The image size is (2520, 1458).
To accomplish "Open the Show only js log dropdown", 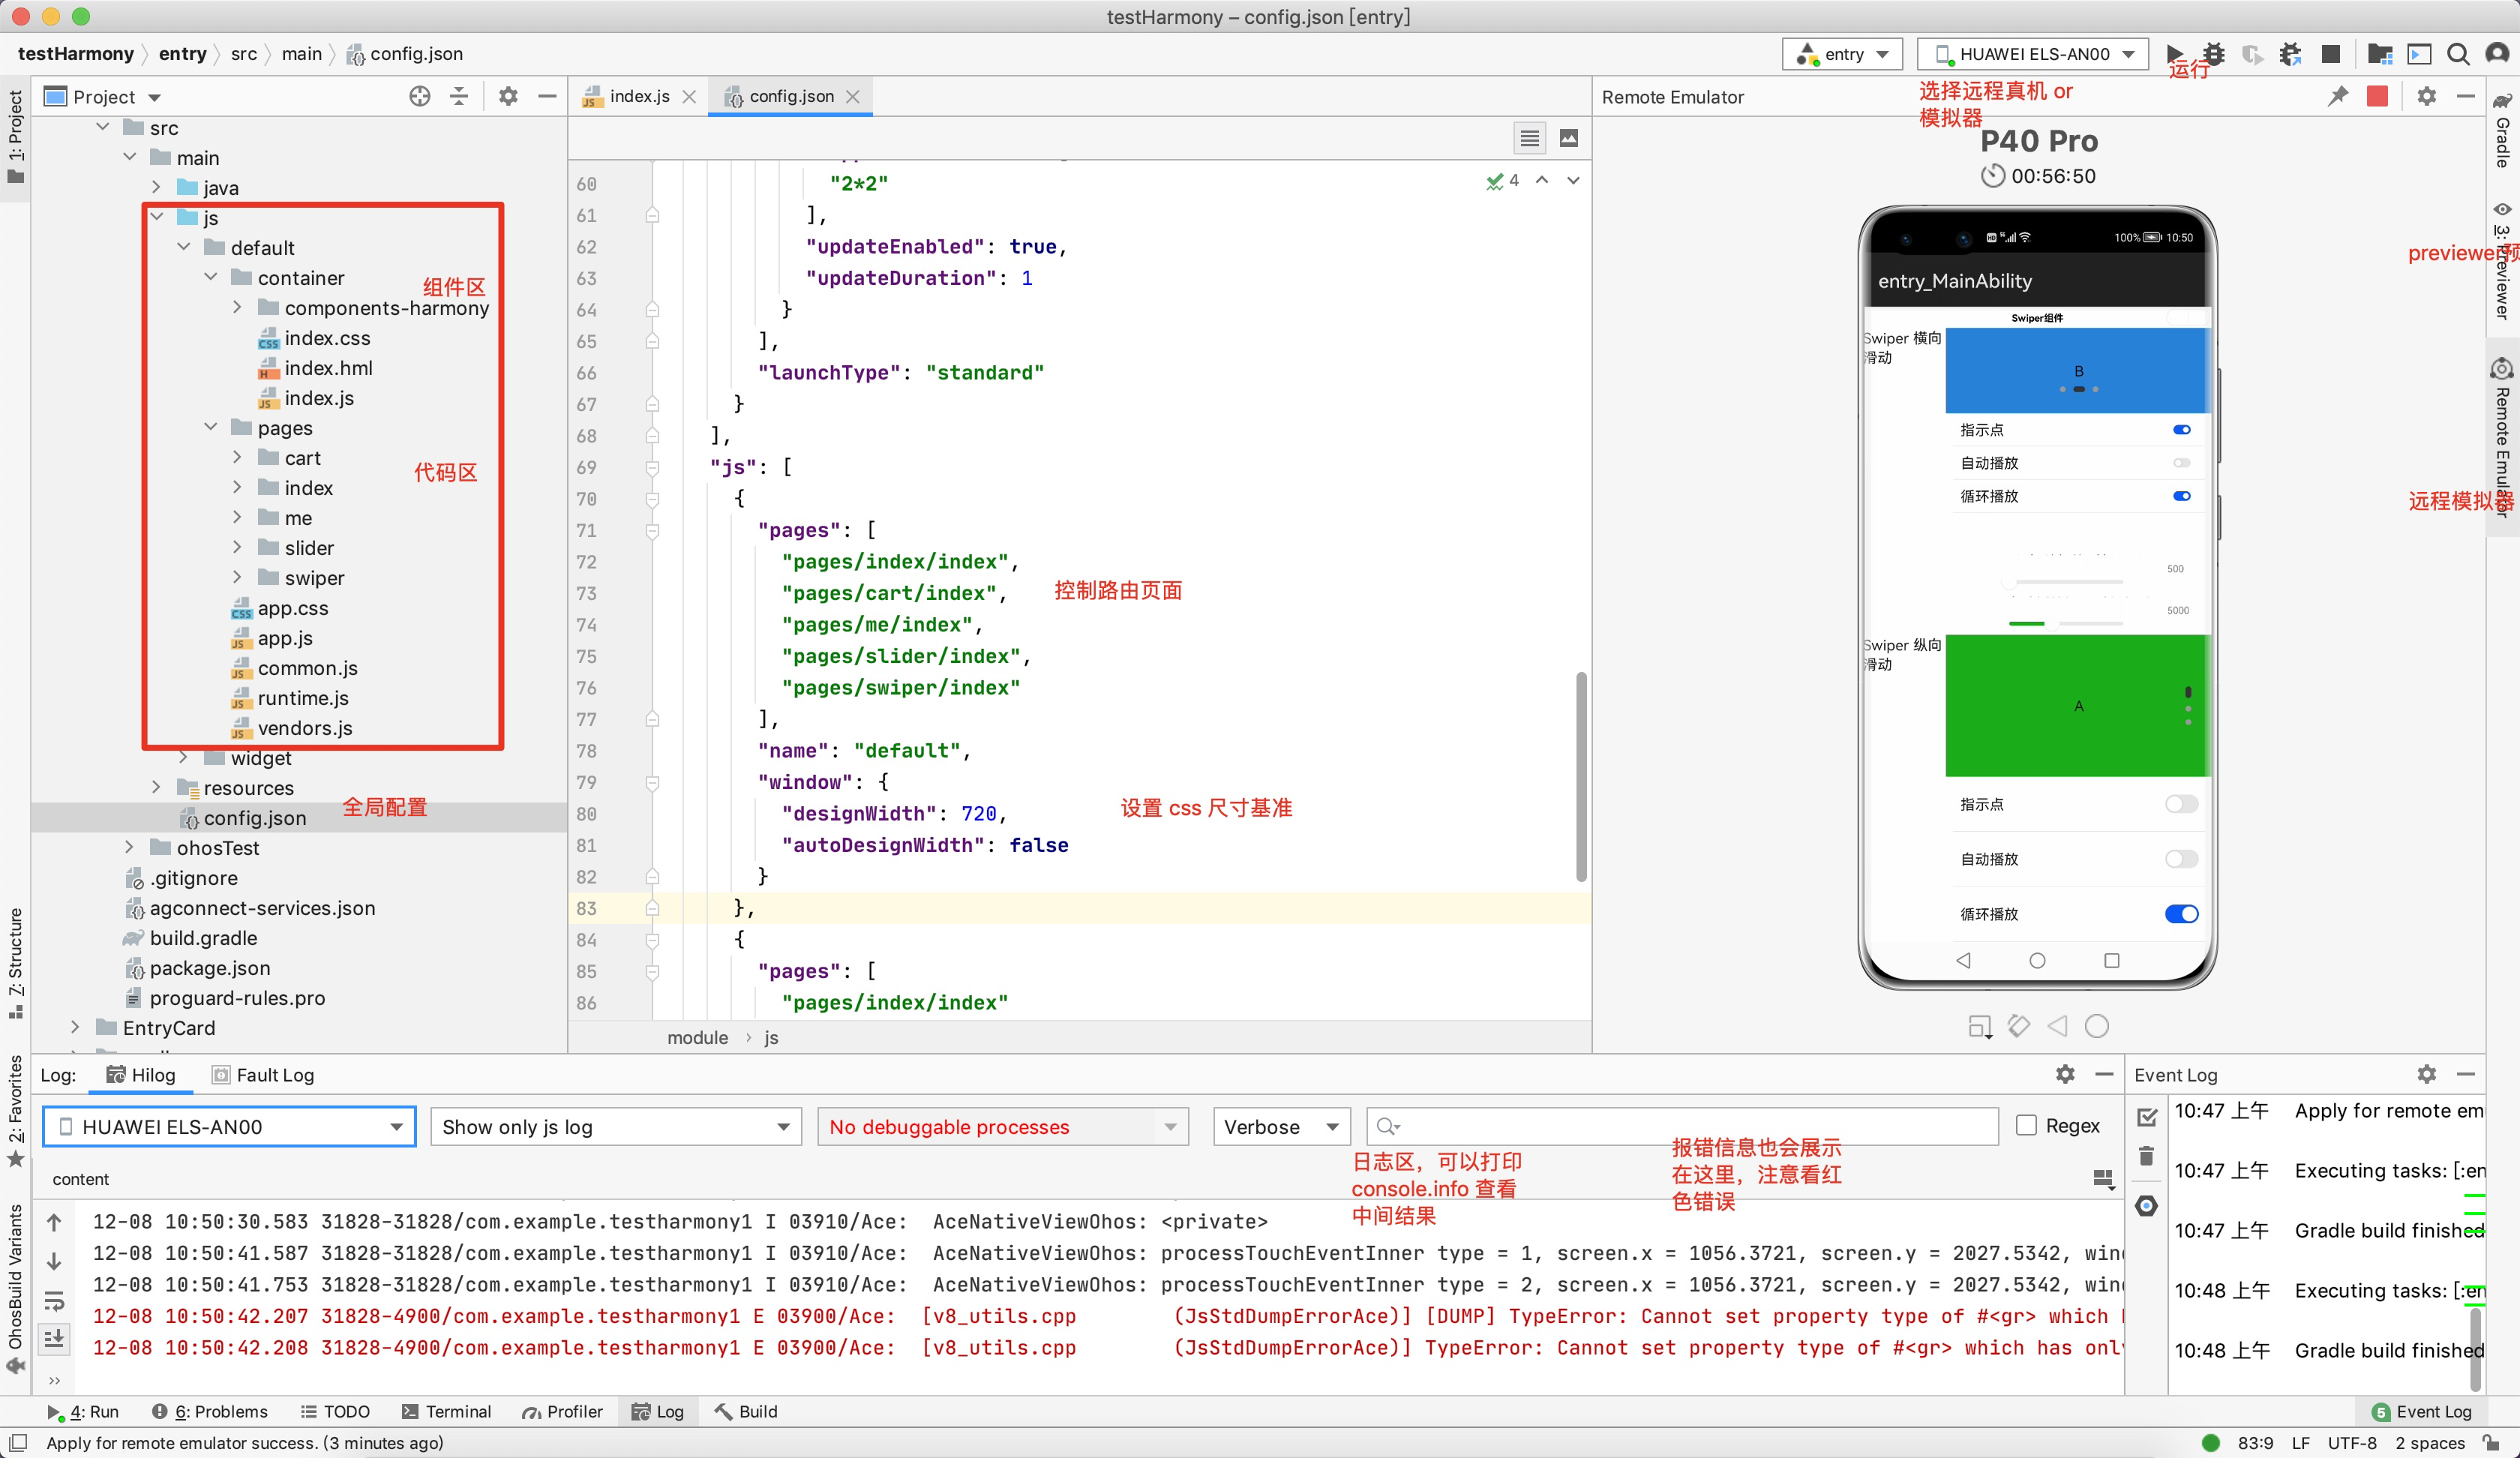I will point(615,1127).
